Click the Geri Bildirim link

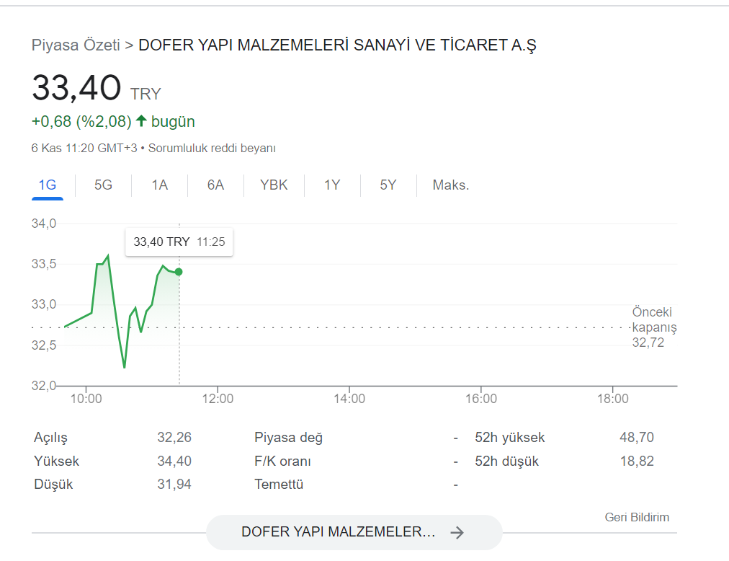(637, 517)
